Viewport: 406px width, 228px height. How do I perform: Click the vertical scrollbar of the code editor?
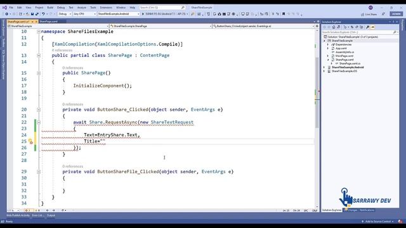click(317, 93)
